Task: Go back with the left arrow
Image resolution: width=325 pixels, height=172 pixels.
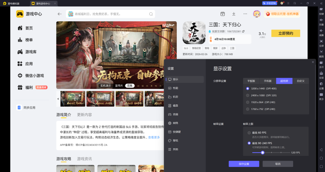Action: [60, 14]
